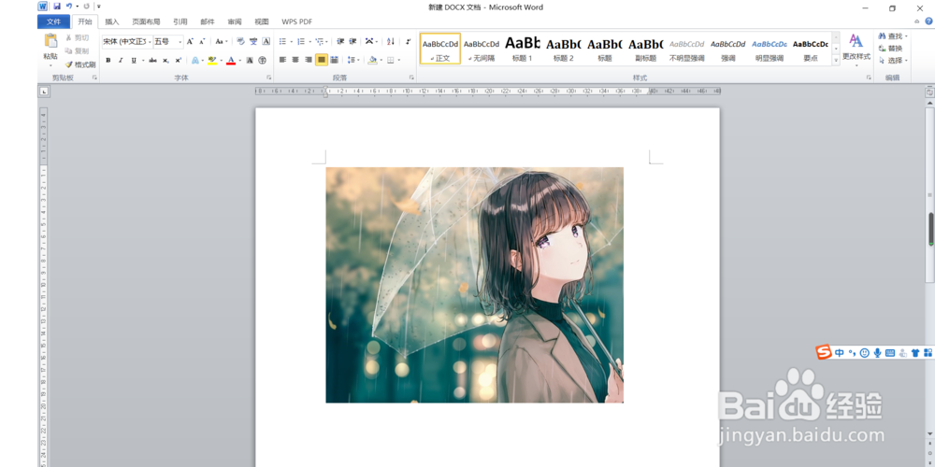Click the Paste (粘贴) clipboard icon
This screenshot has width=935, height=467.
50,41
